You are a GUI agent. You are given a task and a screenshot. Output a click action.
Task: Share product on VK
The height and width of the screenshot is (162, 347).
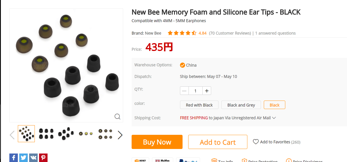[x=33, y=158]
